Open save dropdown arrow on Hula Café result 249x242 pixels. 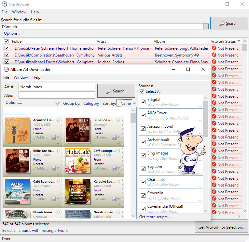click(x=118, y=168)
